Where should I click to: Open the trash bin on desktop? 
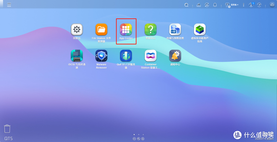7,129
